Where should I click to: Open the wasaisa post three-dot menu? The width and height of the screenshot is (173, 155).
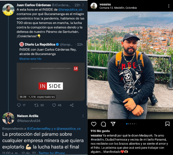(x=169, y=6)
